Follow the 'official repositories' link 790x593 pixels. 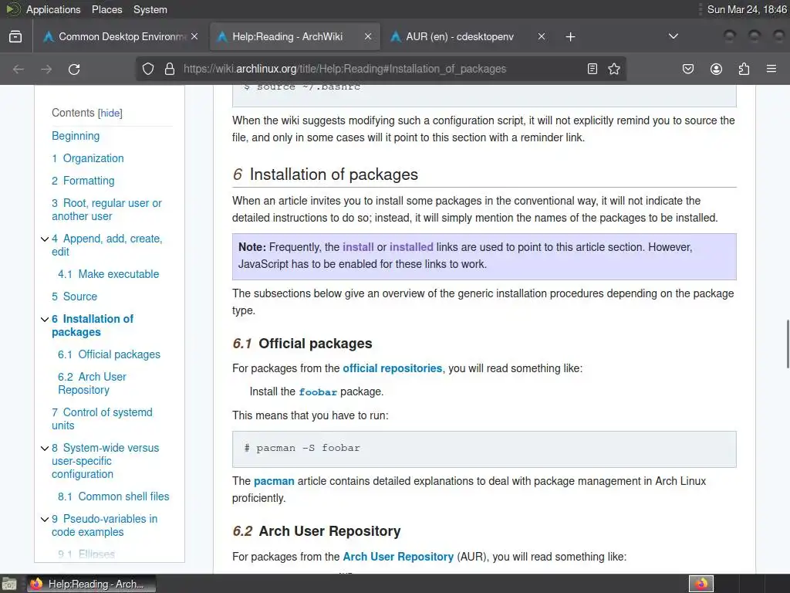tap(392, 368)
